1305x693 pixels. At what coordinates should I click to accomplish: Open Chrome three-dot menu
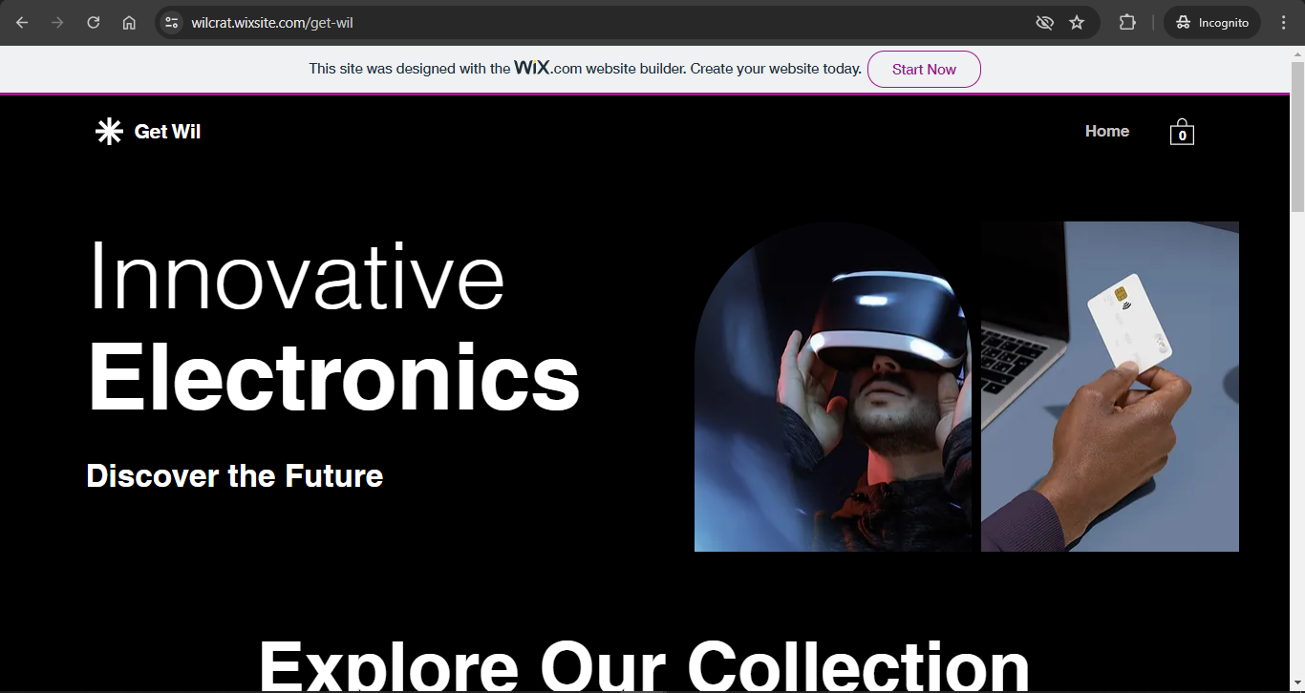tap(1283, 22)
